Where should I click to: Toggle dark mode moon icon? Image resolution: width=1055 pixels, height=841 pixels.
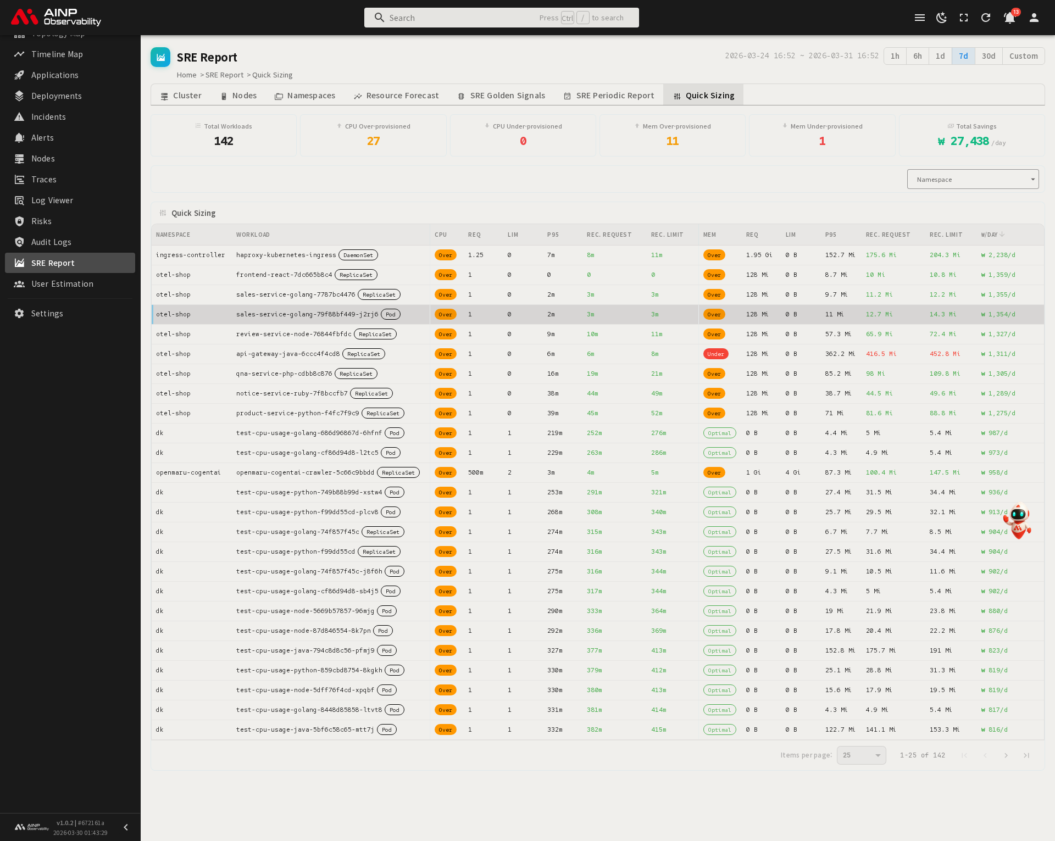(941, 18)
